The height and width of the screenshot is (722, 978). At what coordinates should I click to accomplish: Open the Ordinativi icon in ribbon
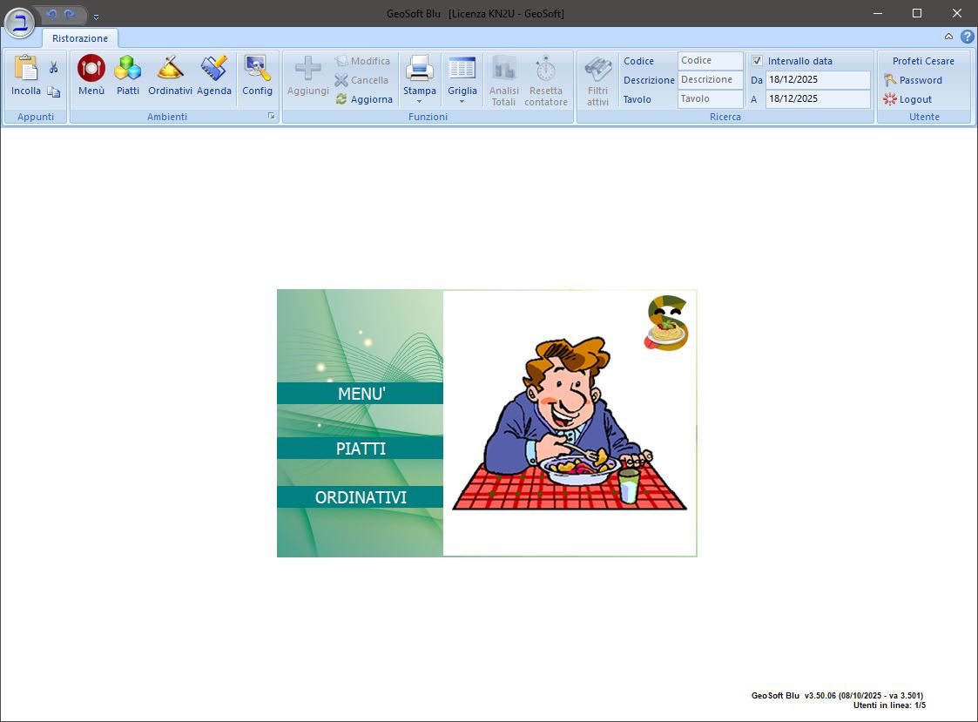170,69
